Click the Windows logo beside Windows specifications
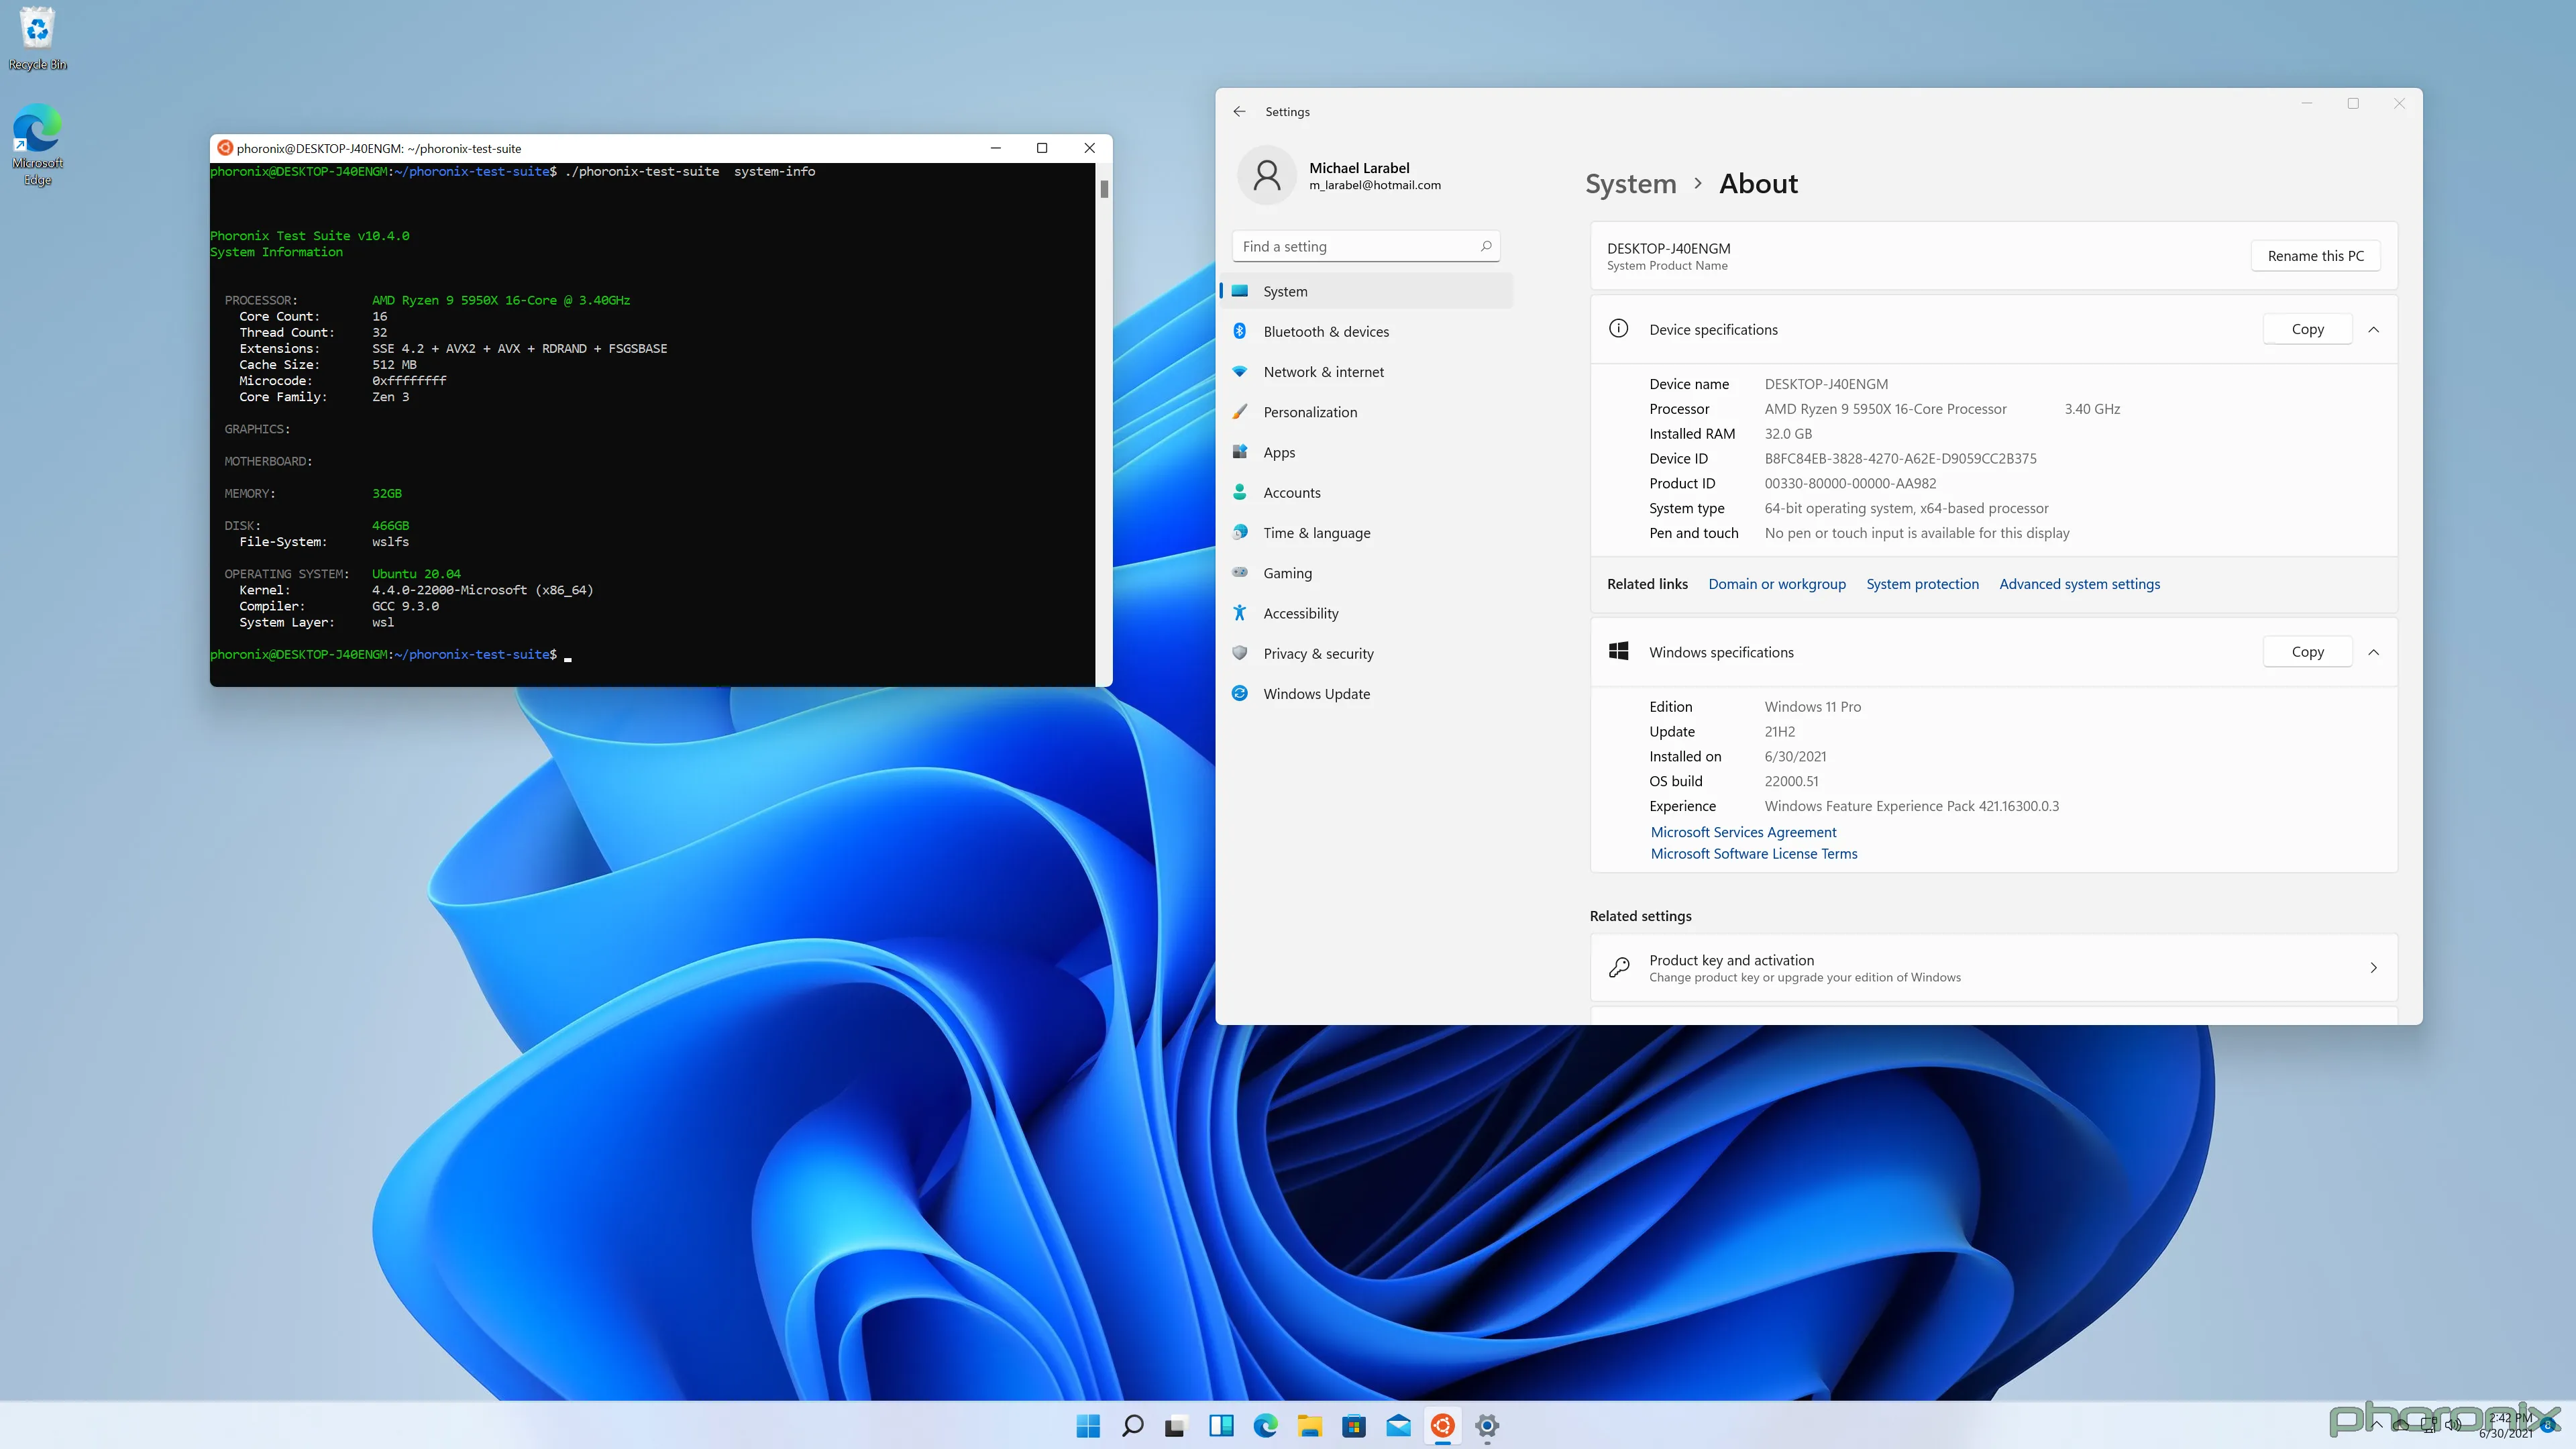This screenshot has height=1449, width=2576. (1618, 652)
